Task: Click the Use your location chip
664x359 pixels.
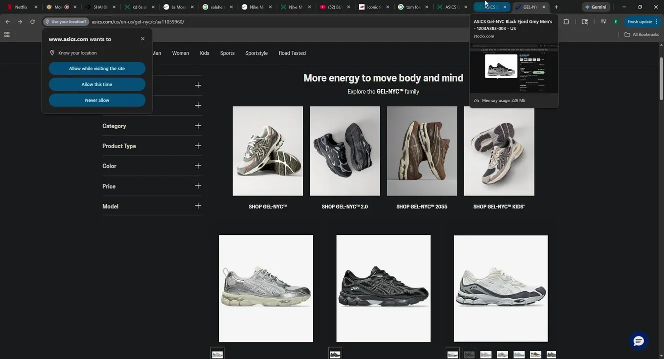Action: point(66,22)
